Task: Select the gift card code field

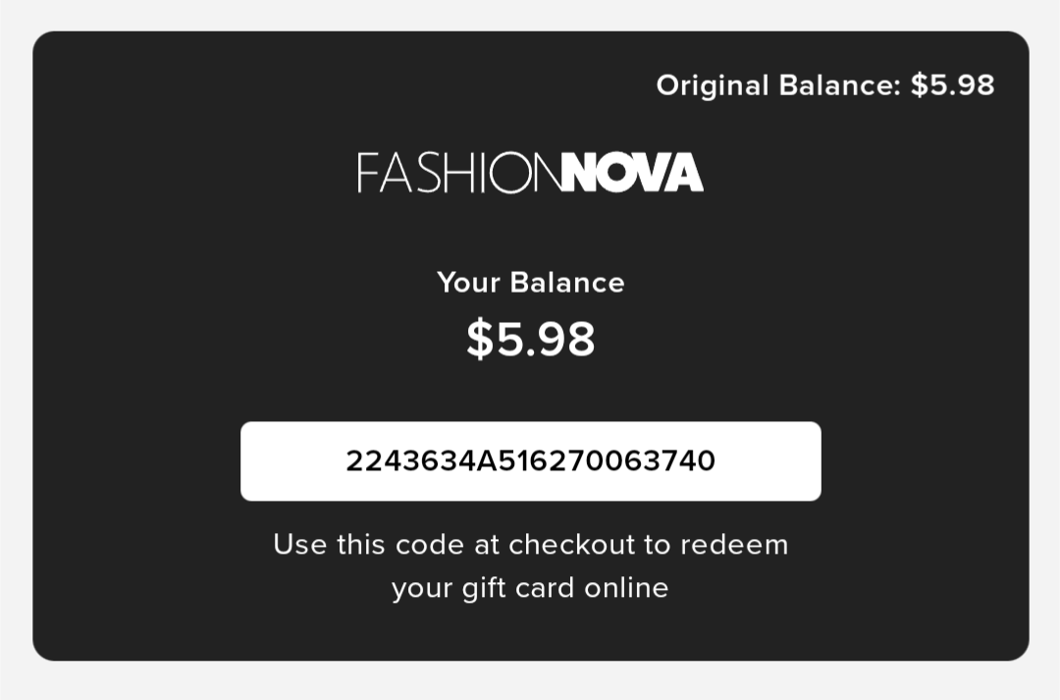Action: click(531, 461)
